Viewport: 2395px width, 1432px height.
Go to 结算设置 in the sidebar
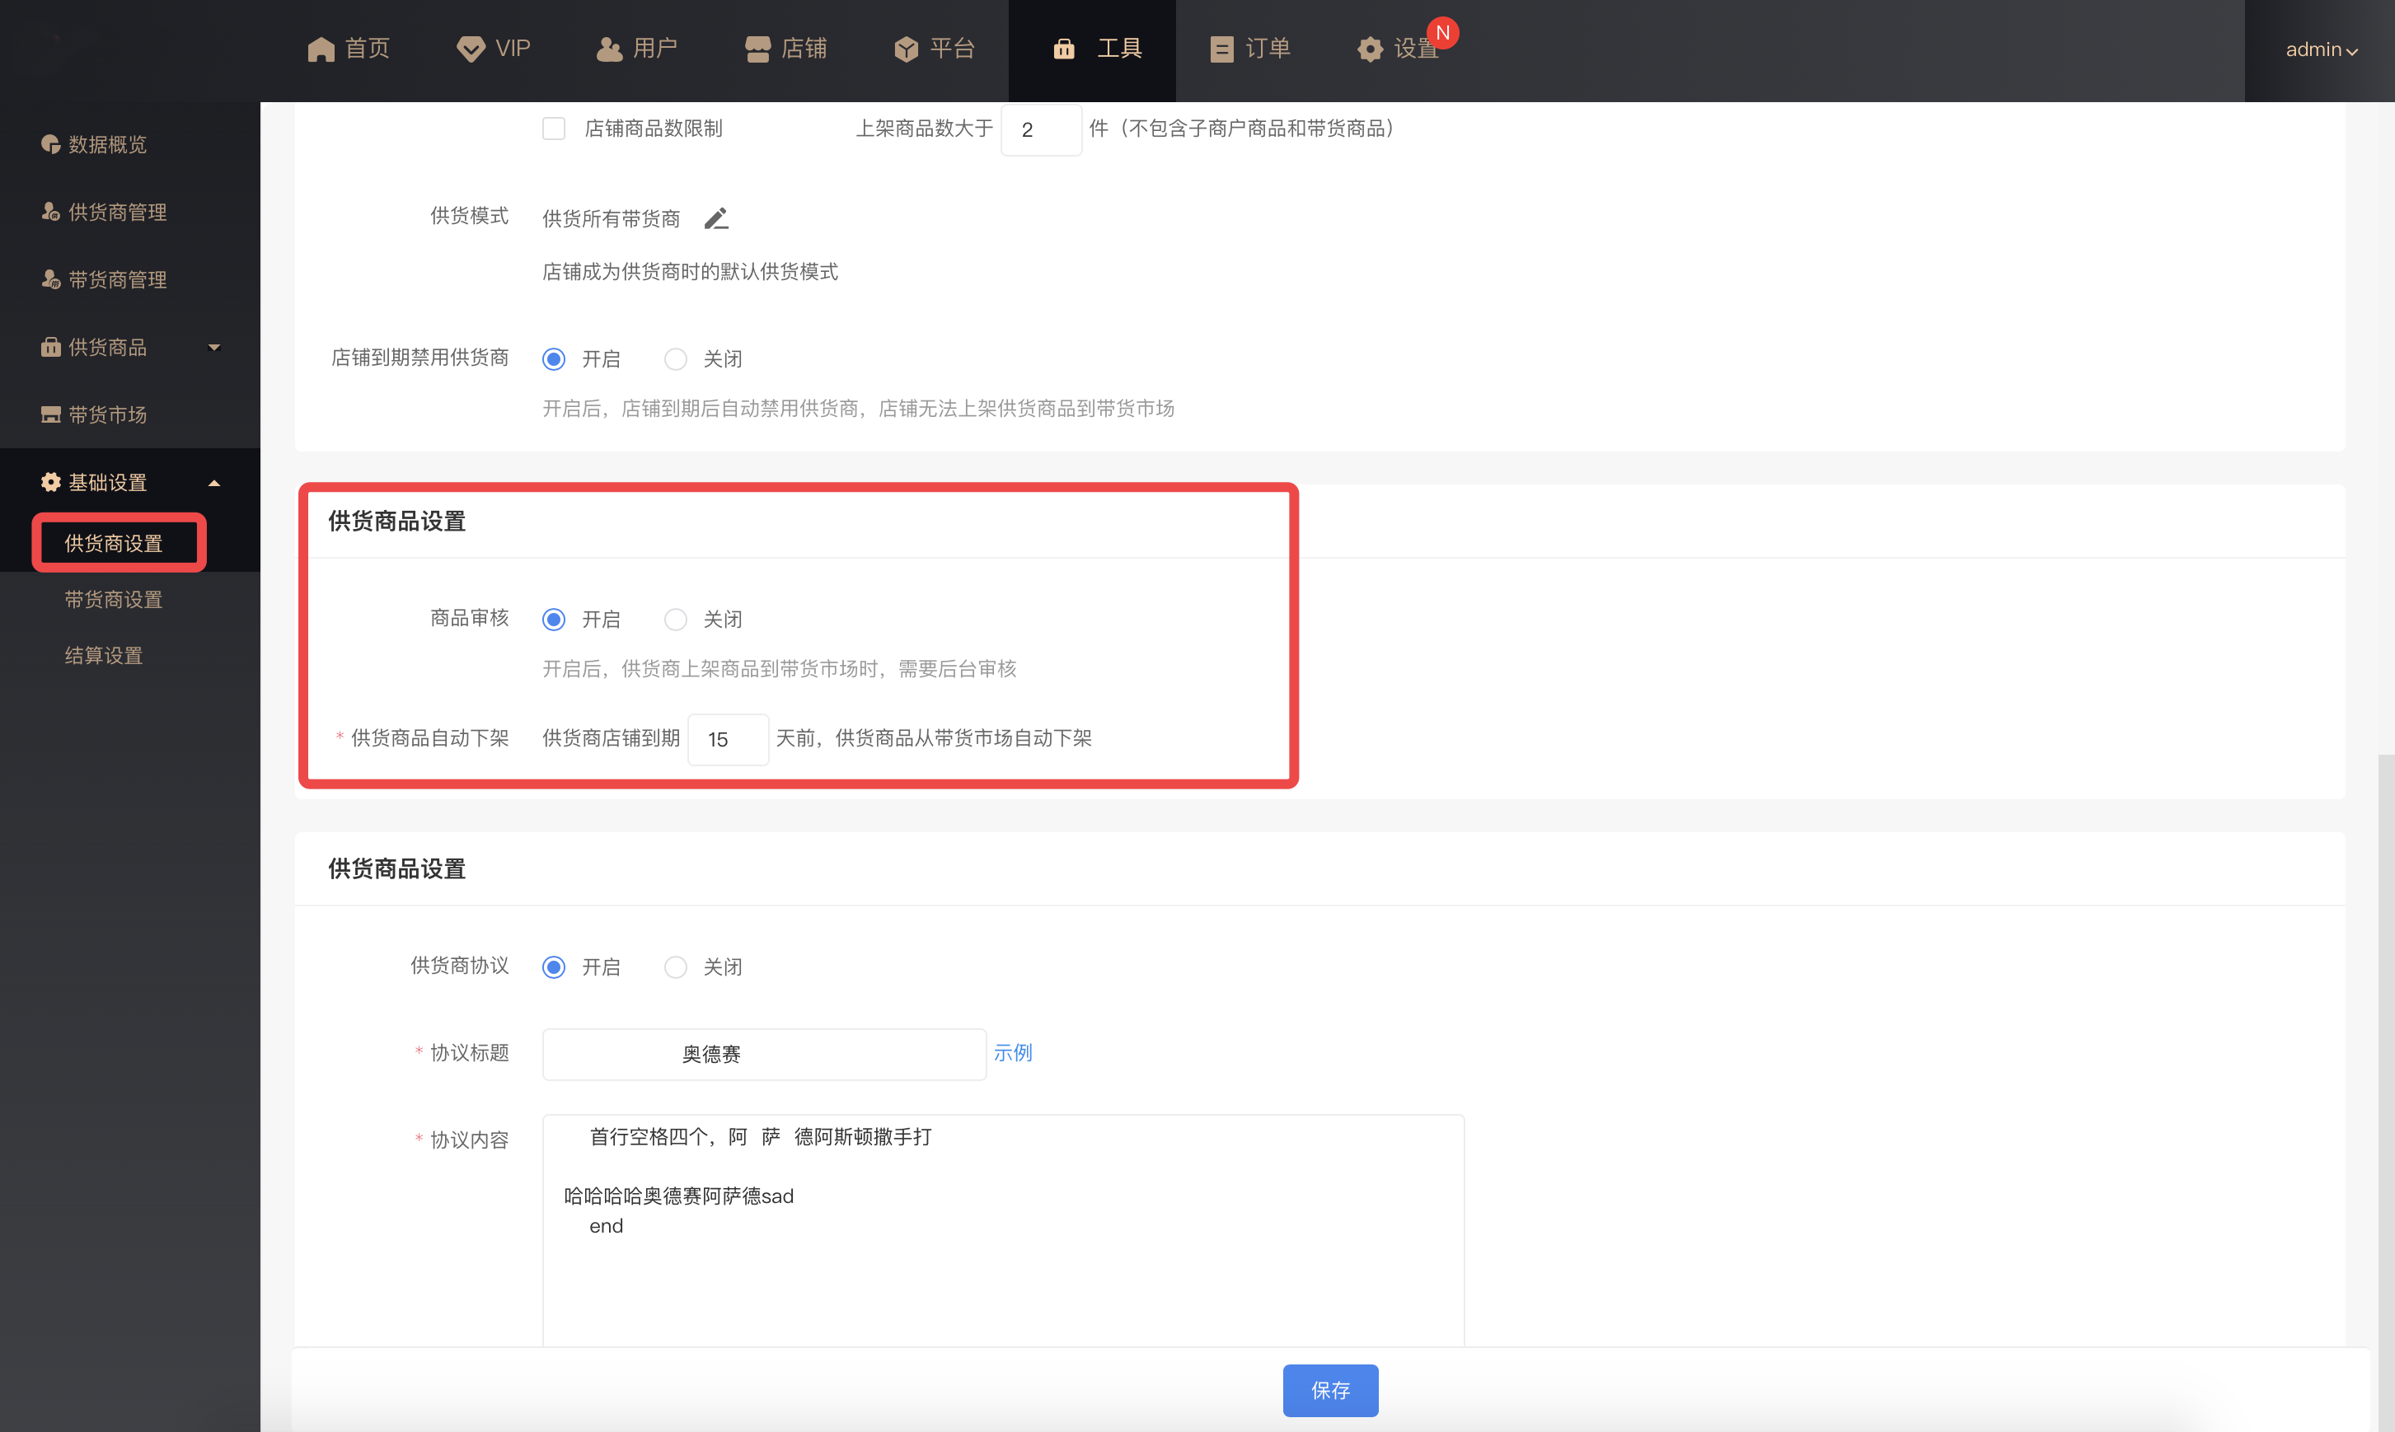(x=103, y=655)
